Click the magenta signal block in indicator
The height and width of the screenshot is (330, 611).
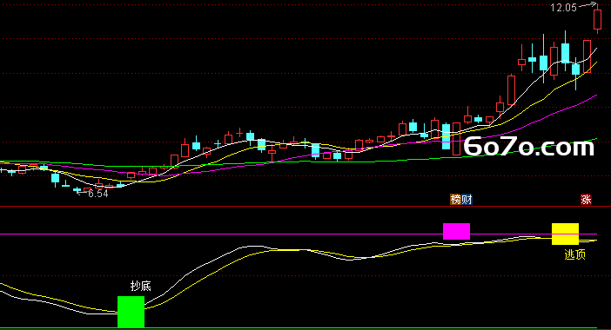click(456, 231)
